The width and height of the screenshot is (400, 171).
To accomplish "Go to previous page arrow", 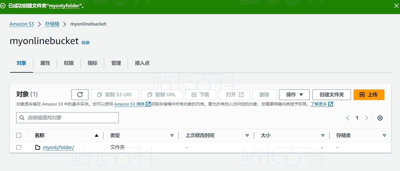I will tap(348, 118).
